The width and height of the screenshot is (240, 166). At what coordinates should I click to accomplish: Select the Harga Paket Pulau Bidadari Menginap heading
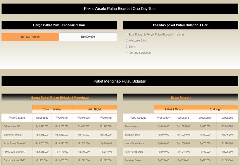coord(59,98)
